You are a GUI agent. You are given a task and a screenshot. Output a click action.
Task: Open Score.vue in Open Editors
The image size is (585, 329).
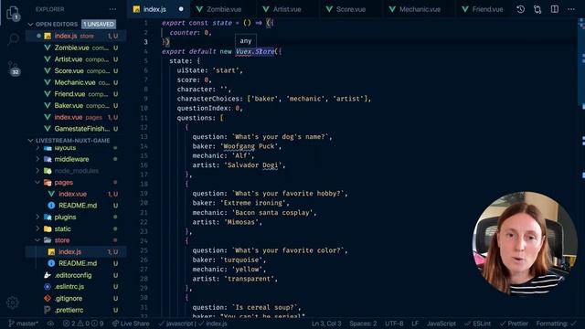[x=76, y=71]
